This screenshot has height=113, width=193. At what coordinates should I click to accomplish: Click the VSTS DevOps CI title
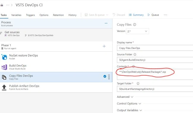pyautogui.click(x=29, y=5)
